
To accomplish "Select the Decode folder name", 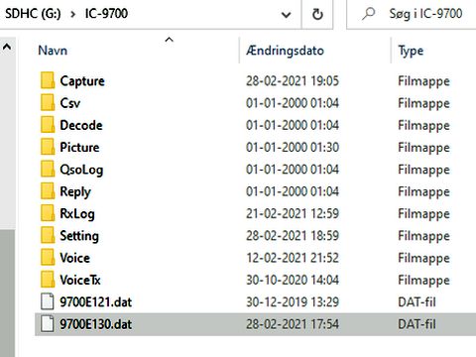I will 81,125.
